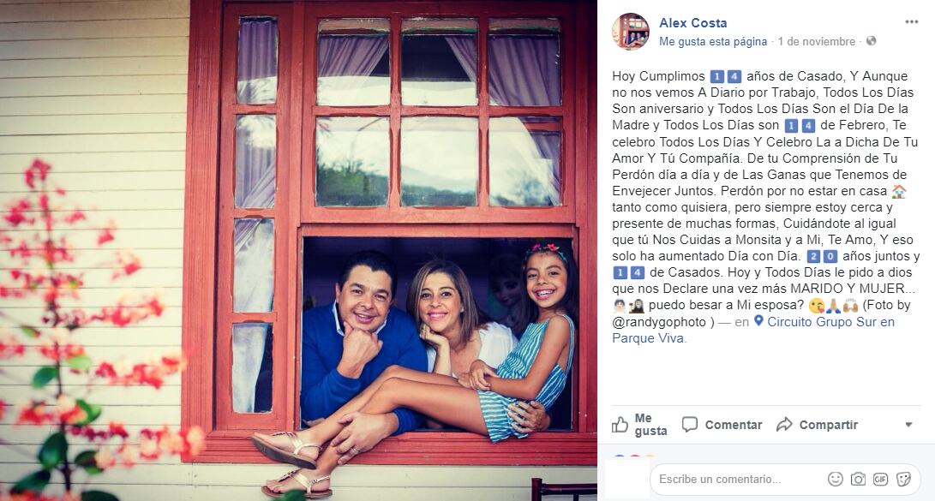Open the sticker picker icon

[x=903, y=479]
